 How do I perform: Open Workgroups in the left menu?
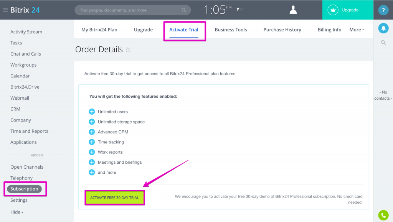point(23,65)
